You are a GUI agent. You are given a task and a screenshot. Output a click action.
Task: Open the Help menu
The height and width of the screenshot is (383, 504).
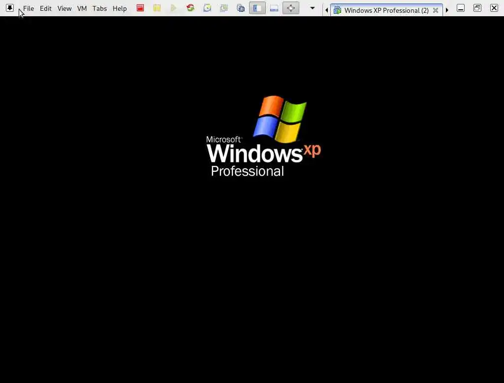120,8
